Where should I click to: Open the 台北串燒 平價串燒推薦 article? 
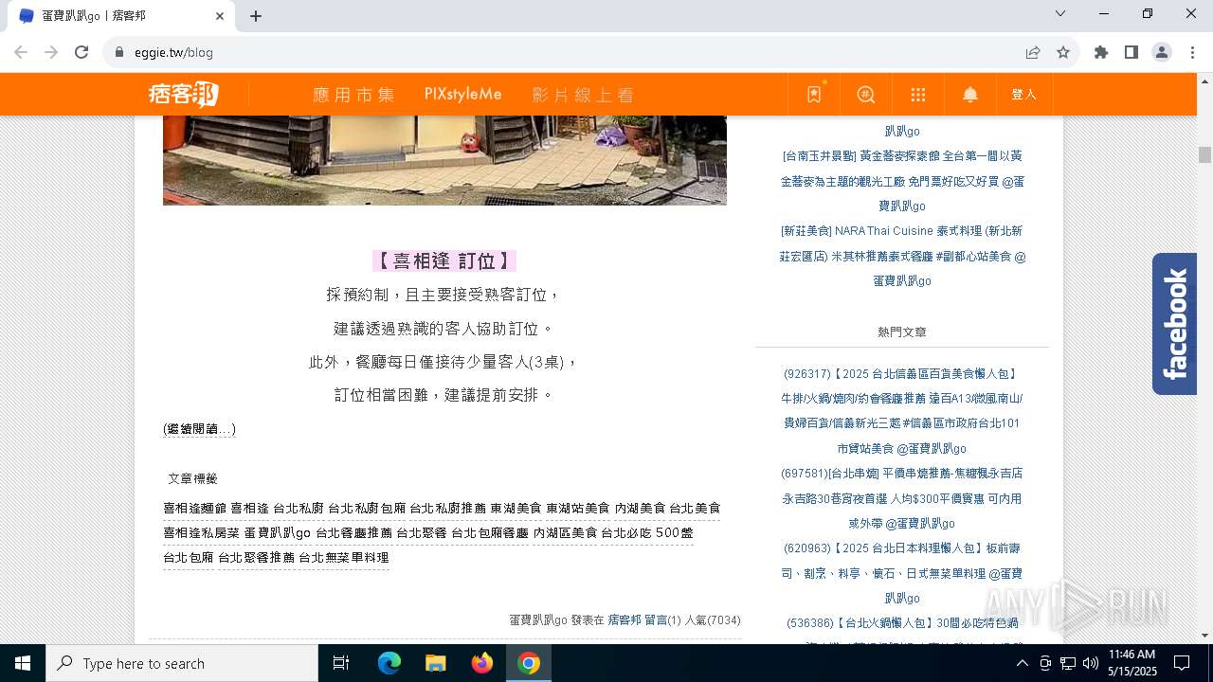point(901,498)
